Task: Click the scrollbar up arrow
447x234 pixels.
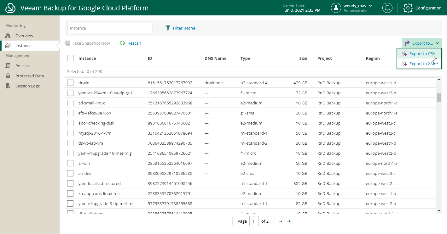Action: (439, 79)
